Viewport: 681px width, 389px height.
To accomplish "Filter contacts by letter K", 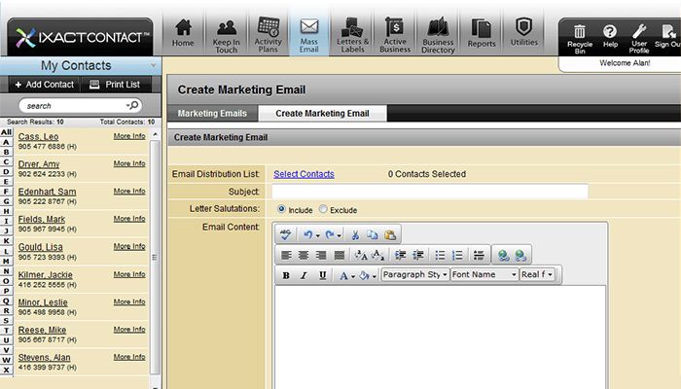I will [x=6, y=241].
